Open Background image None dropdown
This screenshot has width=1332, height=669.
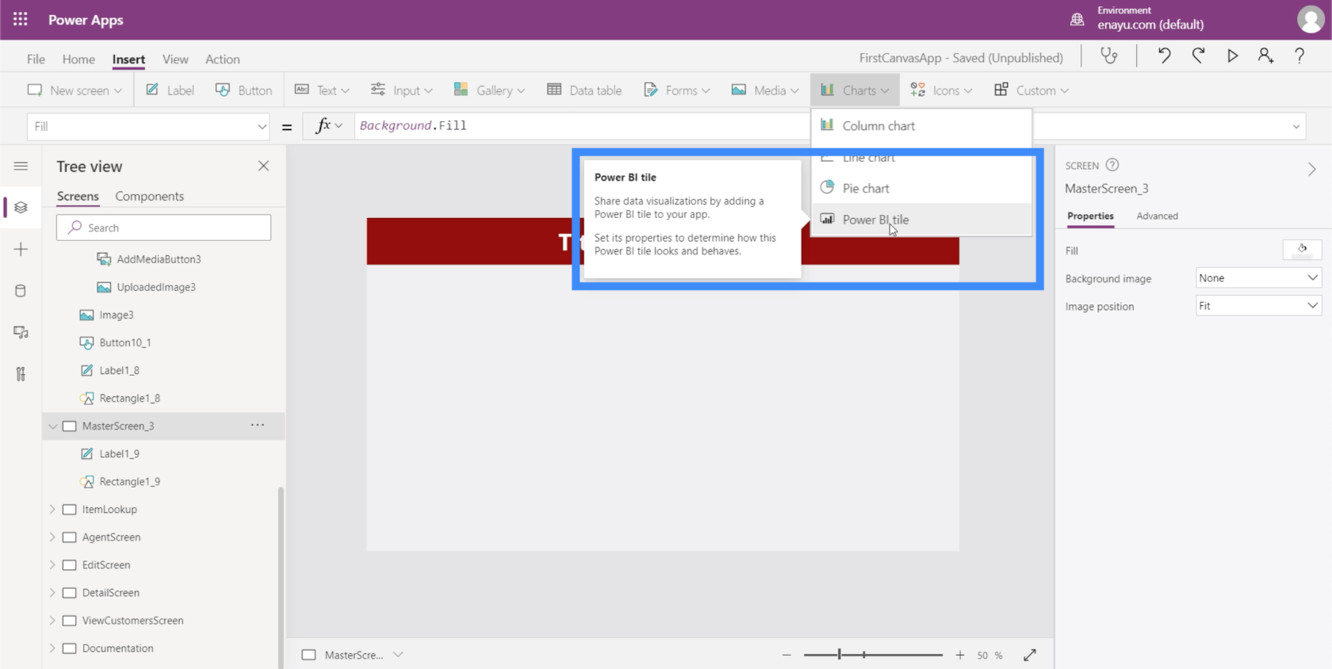pyautogui.click(x=1258, y=278)
